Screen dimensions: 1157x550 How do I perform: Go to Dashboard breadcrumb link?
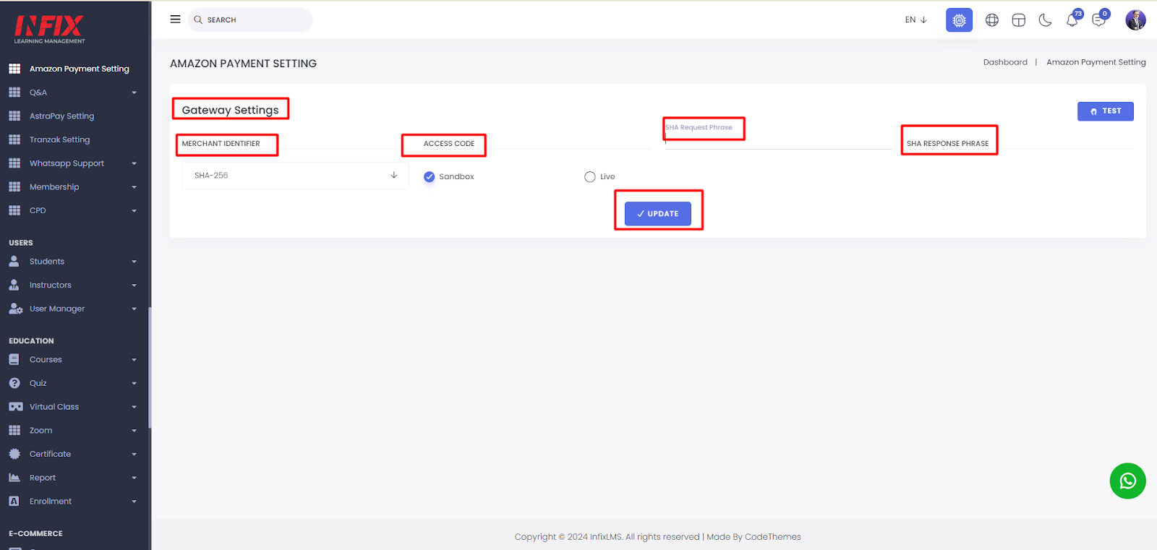click(x=1005, y=62)
